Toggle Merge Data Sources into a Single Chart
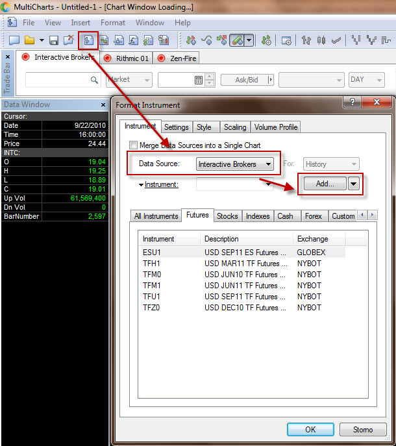The width and height of the screenshot is (396, 446). (133, 145)
